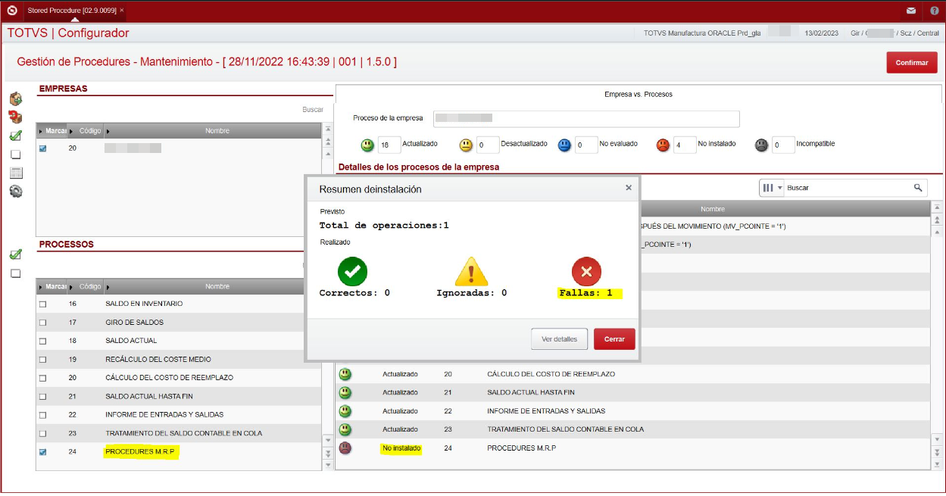This screenshot has width=946, height=496.
Task: Sort Empresas grid by Marcar column
Action: tap(52, 131)
